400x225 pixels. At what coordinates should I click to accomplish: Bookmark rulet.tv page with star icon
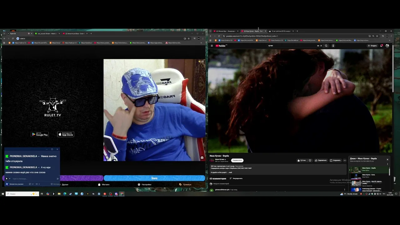point(188,38)
